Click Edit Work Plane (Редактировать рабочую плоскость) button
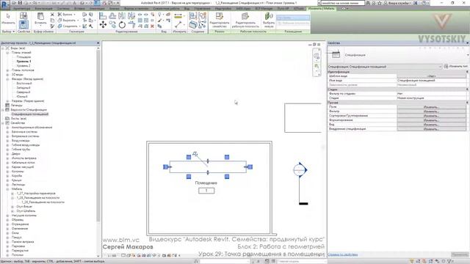The height and width of the screenshot is (264, 470). pos(245,20)
